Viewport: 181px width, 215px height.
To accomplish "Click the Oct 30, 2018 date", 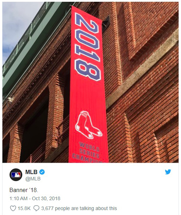I will (46, 198).
